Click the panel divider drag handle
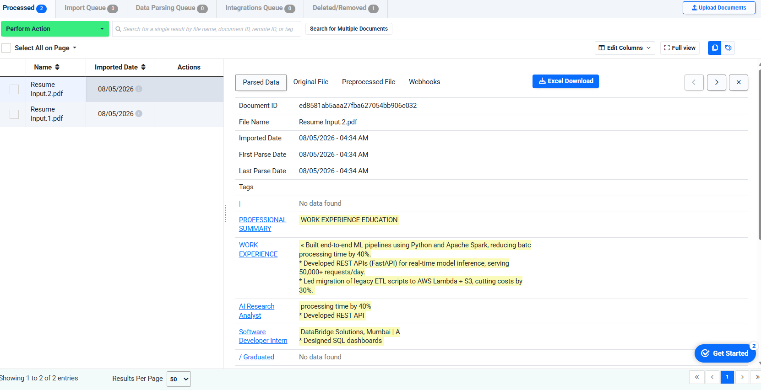 click(225, 214)
